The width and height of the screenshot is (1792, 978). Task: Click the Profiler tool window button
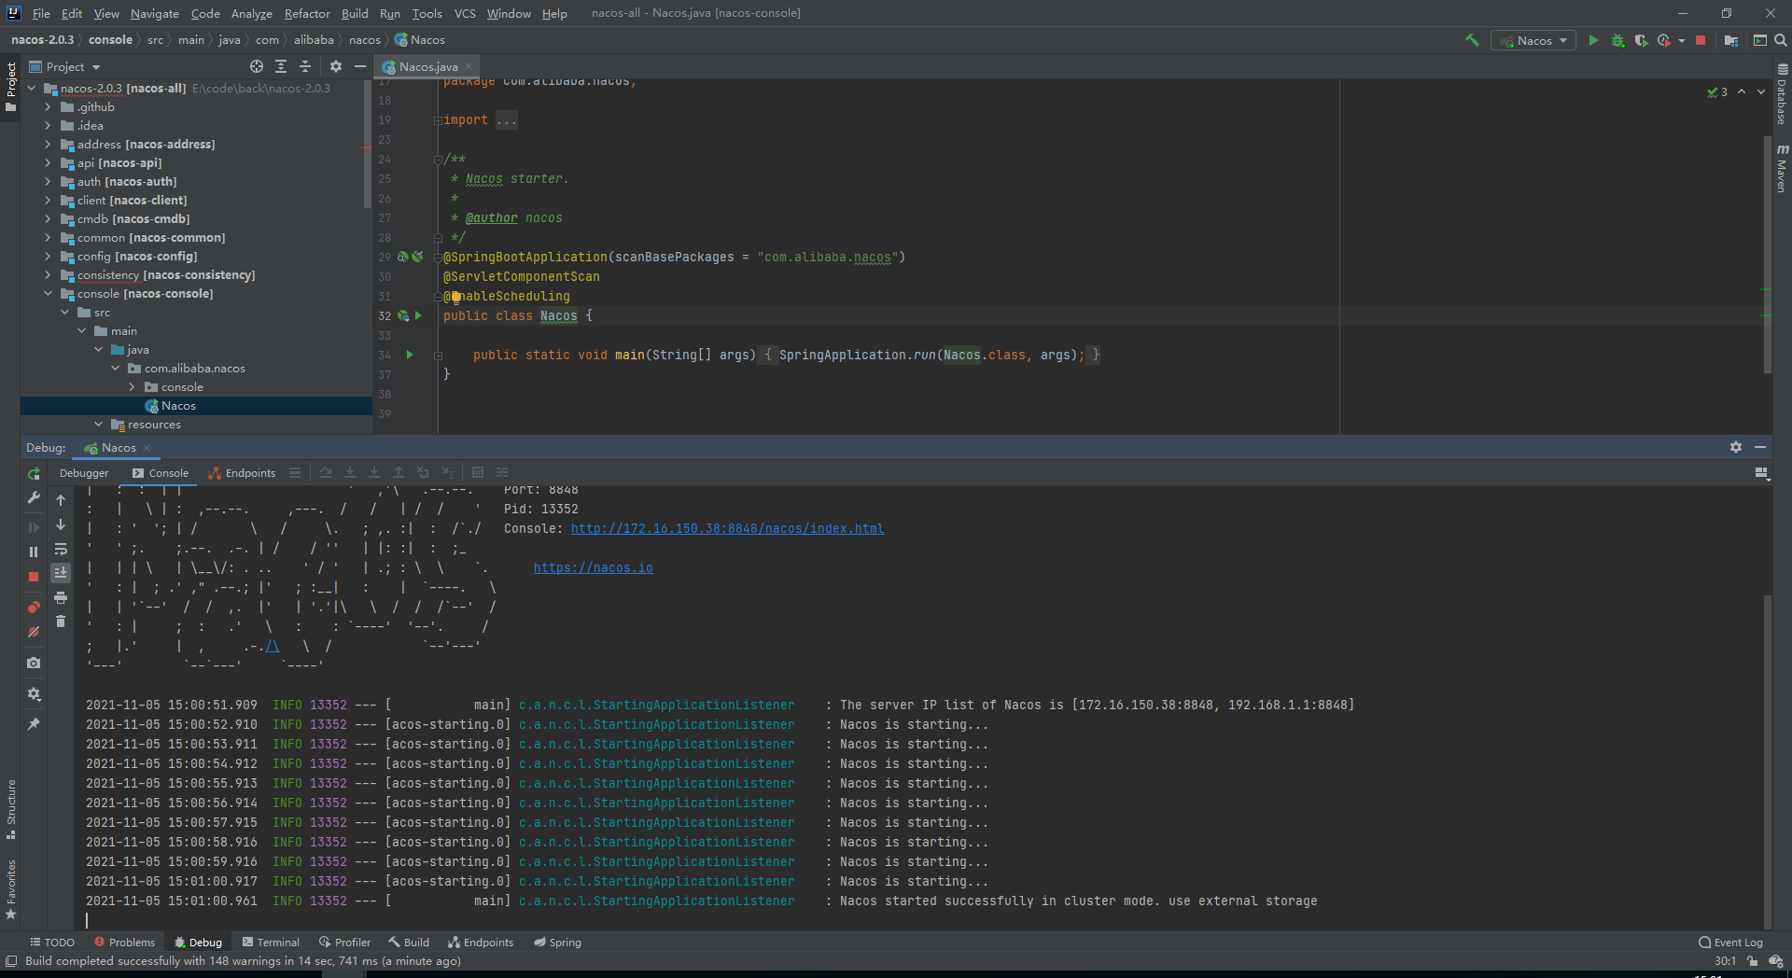(344, 943)
